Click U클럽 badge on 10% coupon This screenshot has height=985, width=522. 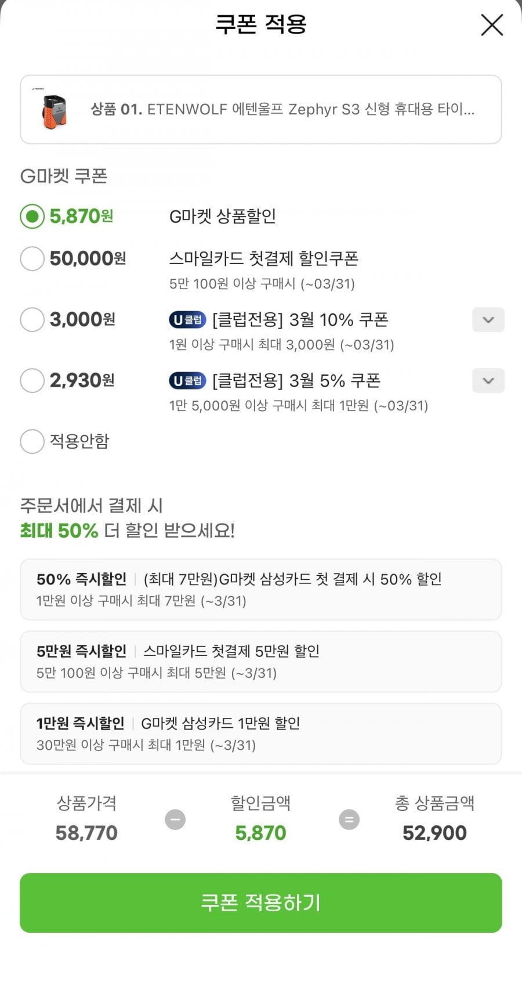(187, 320)
